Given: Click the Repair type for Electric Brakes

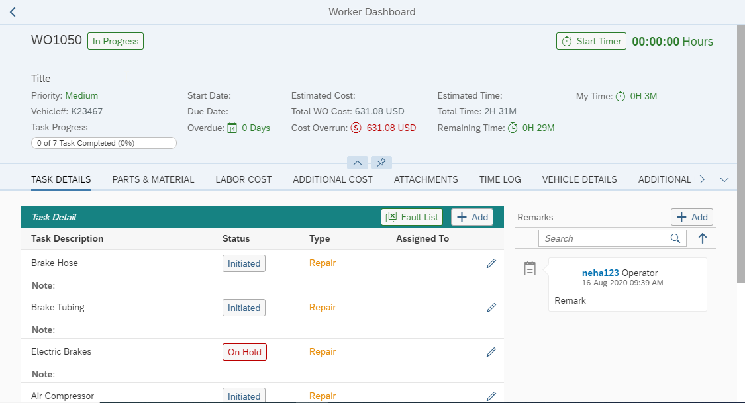Looking at the screenshot, I should [x=322, y=352].
